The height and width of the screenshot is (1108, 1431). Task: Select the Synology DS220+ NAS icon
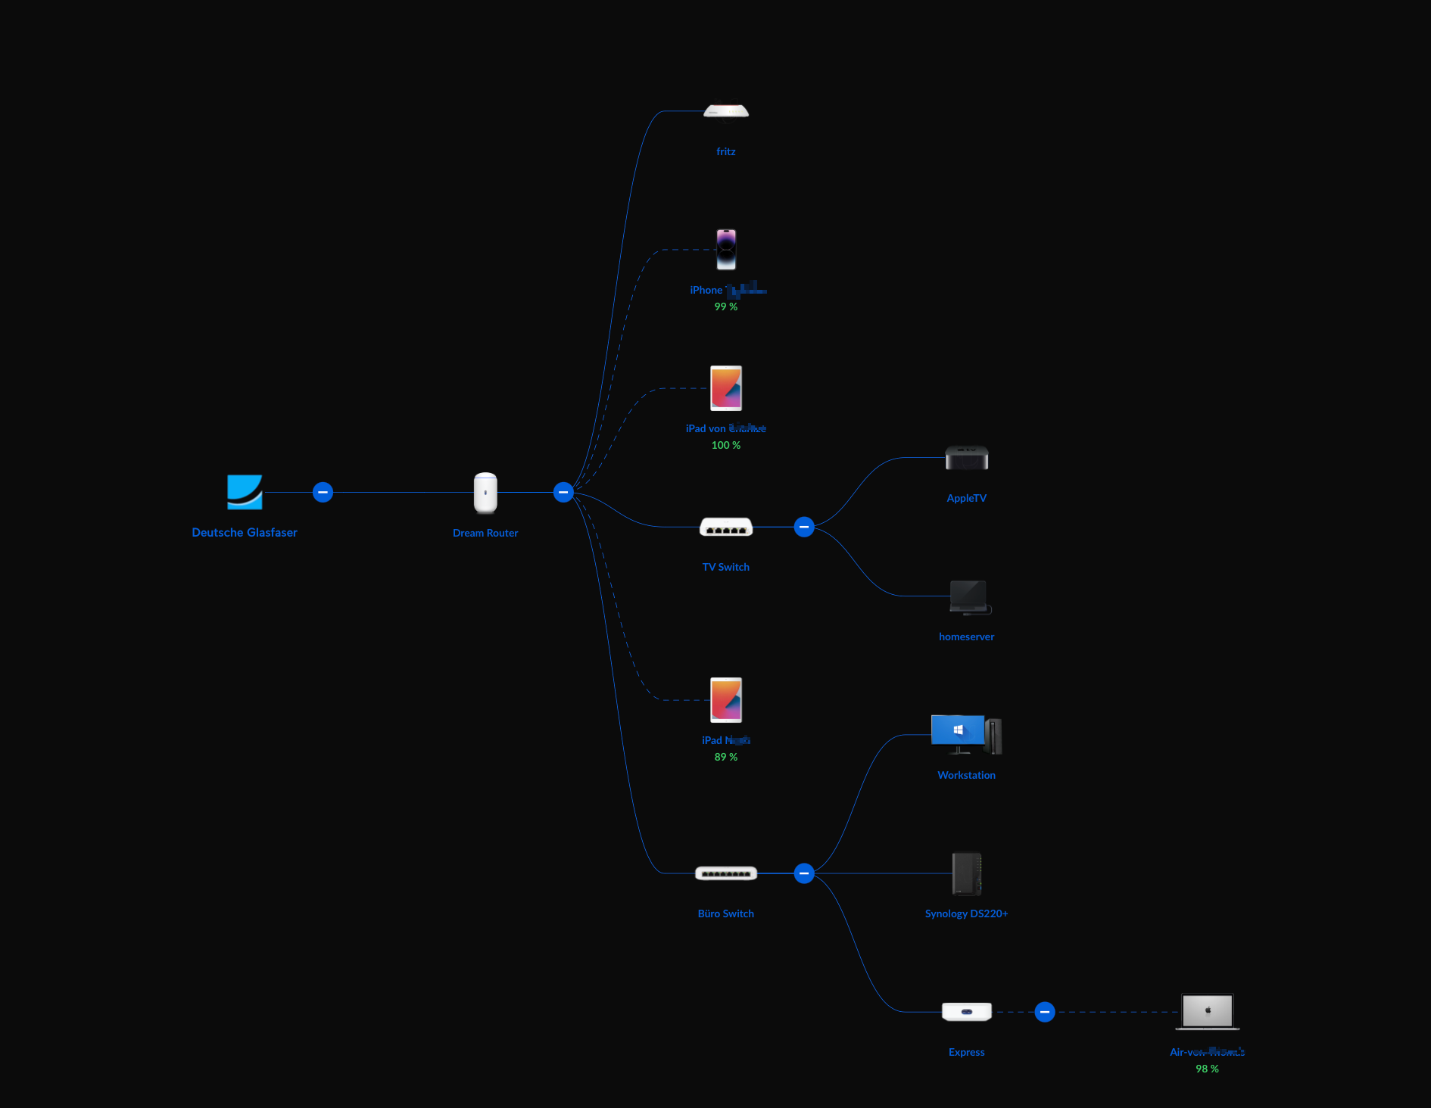[967, 873]
